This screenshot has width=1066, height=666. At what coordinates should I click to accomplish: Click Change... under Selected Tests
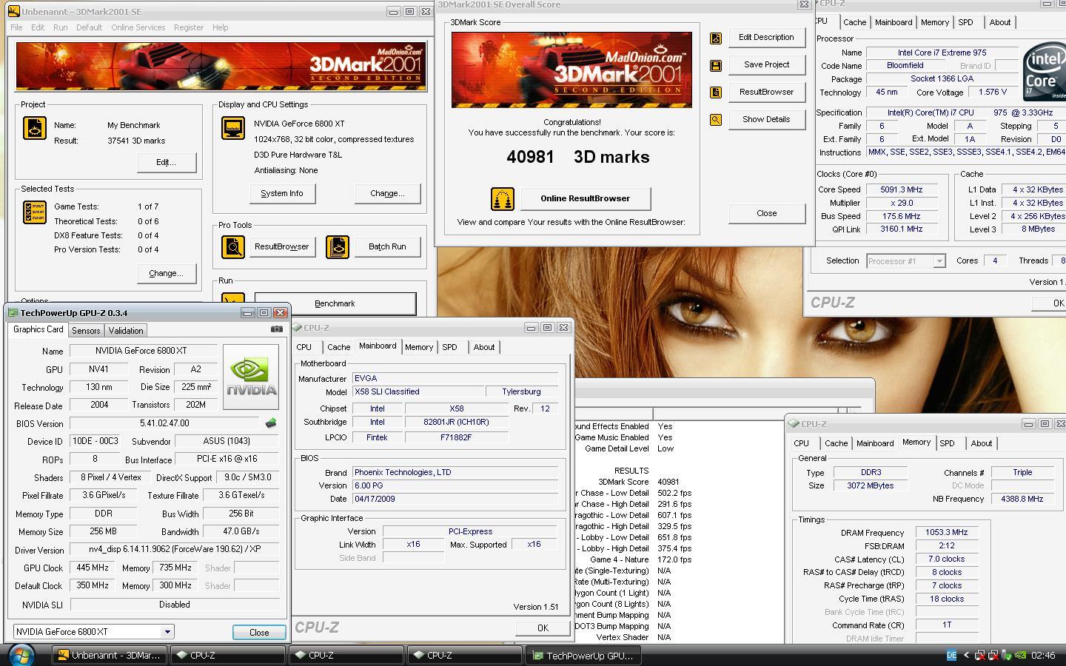pyautogui.click(x=167, y=274)
